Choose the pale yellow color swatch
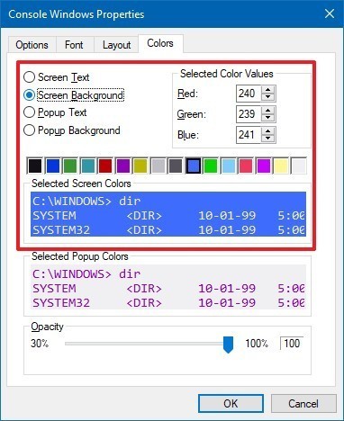The height and width of the screenshot is (421, 344). [x=281, y=166]
